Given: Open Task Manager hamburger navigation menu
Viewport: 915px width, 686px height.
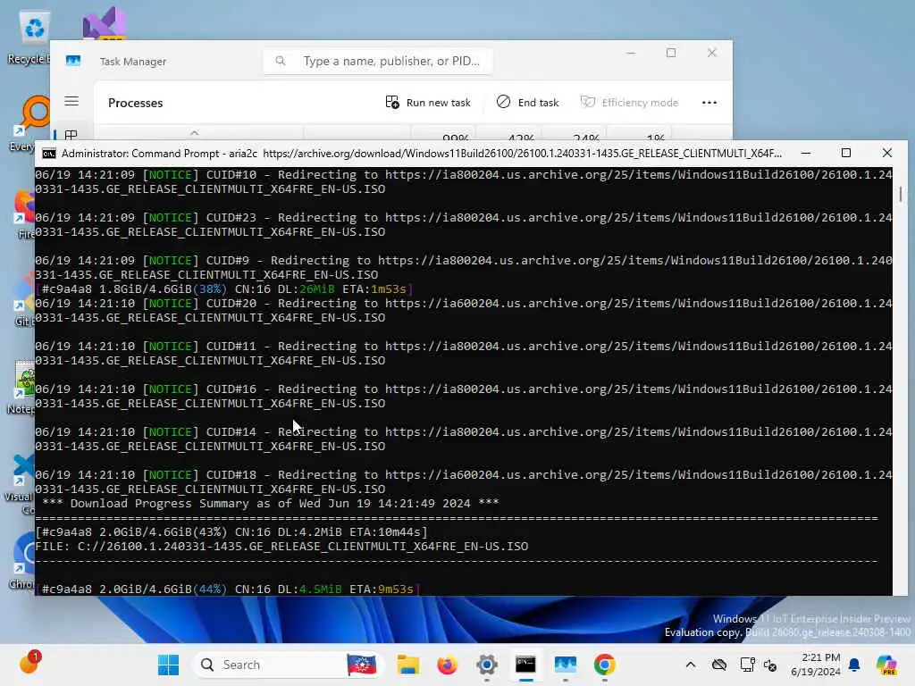Looking at the screenshot, I should pyautogui.click(x=71, y=102).
